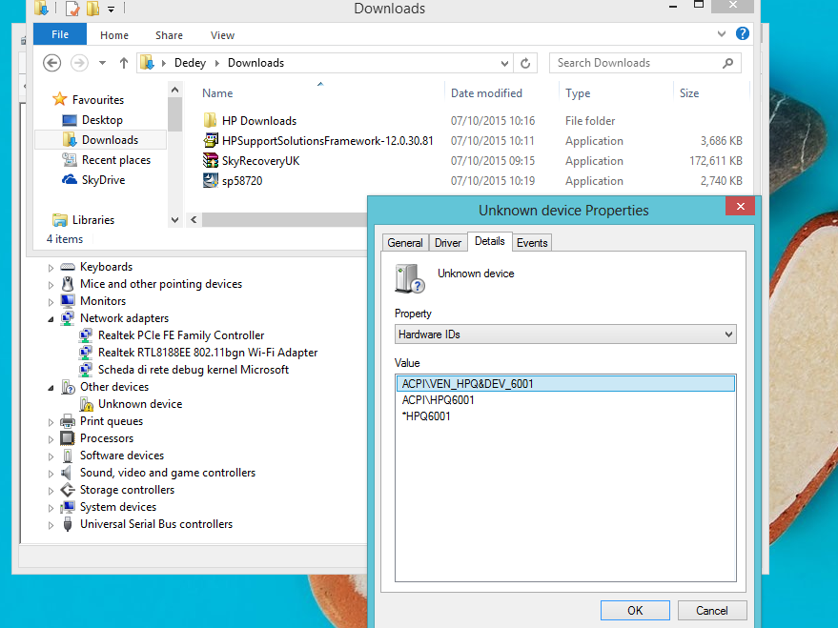This screenshot has width=838, height=628.
Task: Expand the Keyboards node
Action: (51, 268)
